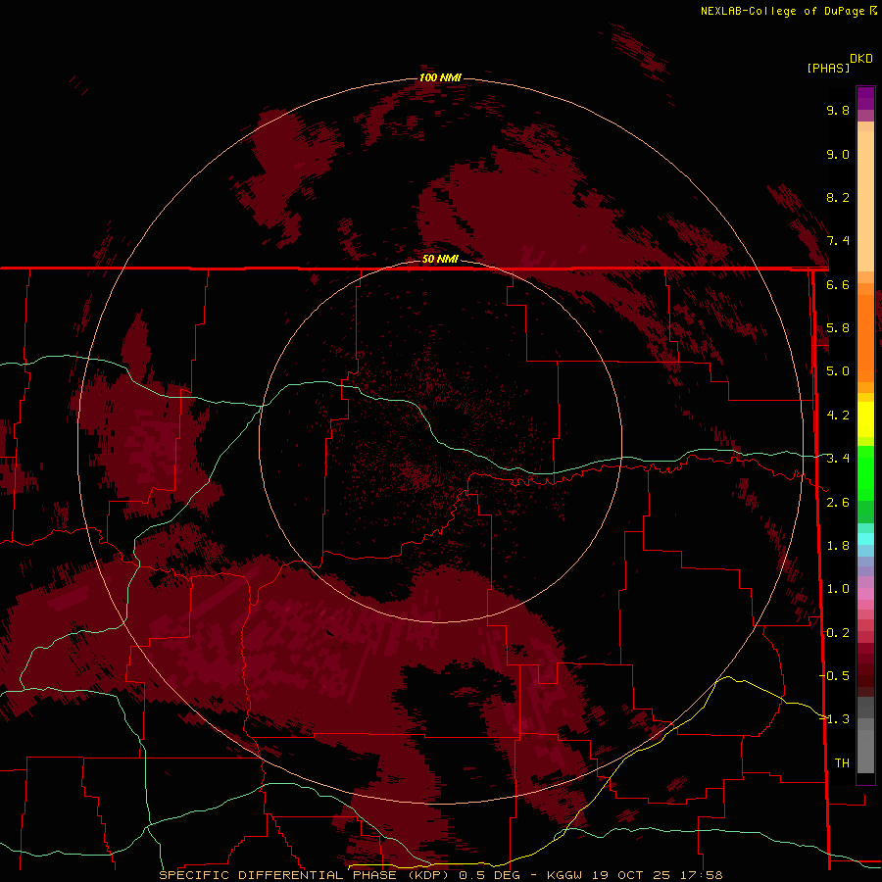882x882 pixels.
Task: Click the 8.2 value on the color scale
Action: coord(838,197)
